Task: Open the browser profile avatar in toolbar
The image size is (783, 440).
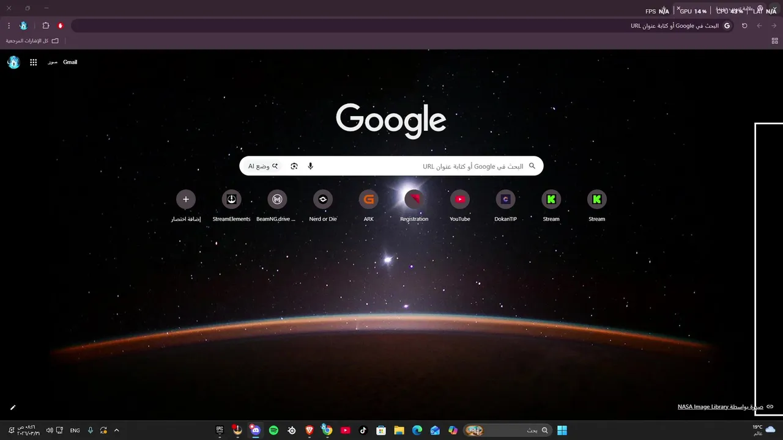Action: click(x=23, y=26)
